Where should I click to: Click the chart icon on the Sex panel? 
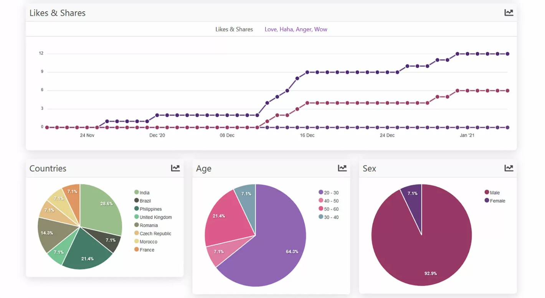509,168
